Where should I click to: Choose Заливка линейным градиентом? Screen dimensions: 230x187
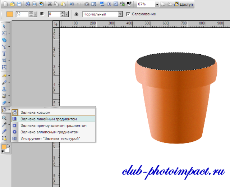tap(54, 119)
